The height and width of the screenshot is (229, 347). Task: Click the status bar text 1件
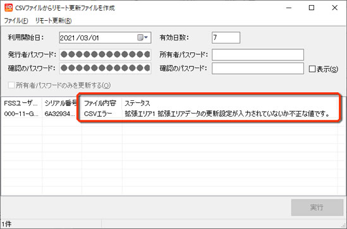coord(7,224)
